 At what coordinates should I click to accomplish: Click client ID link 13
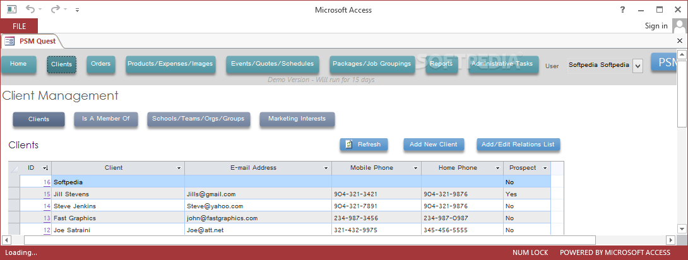coord(47,218)
